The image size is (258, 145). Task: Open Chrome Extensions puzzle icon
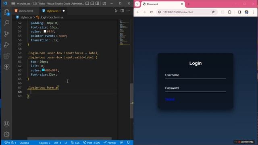(x=229, y=12)
